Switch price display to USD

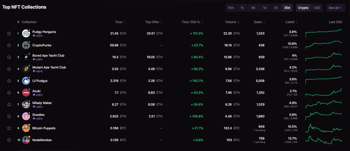[317, 8]
